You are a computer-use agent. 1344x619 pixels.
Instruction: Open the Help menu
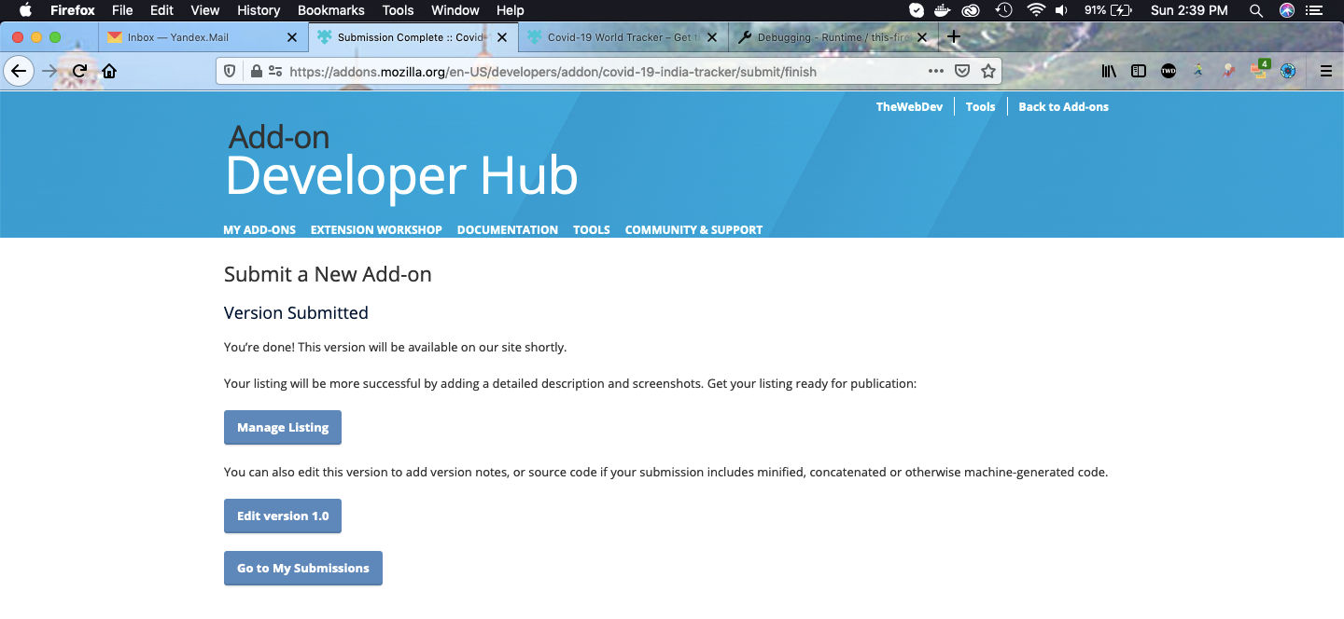511,10
